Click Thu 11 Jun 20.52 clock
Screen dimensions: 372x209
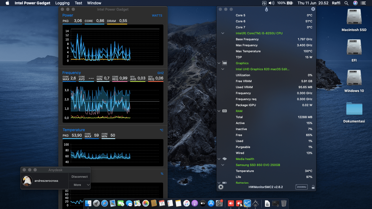coord(313,3)
